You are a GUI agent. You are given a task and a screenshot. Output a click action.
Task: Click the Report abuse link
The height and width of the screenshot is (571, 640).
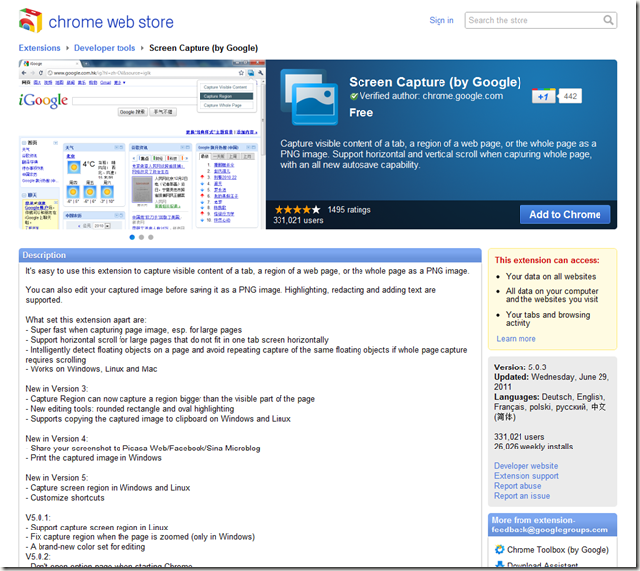tap(518, 485)
